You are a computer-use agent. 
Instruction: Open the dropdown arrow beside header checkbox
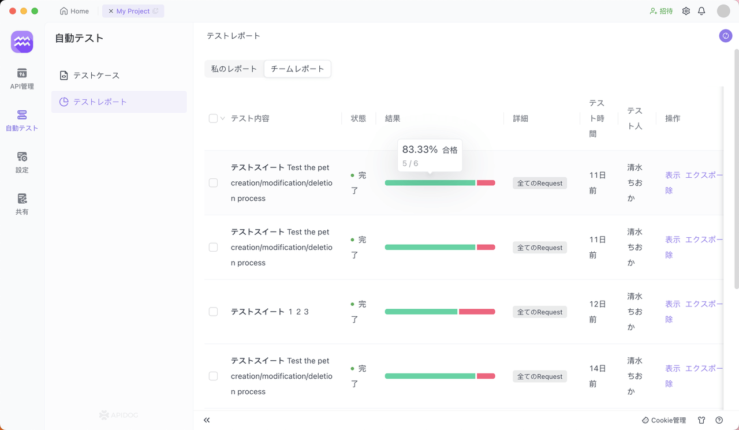point(222,118)
